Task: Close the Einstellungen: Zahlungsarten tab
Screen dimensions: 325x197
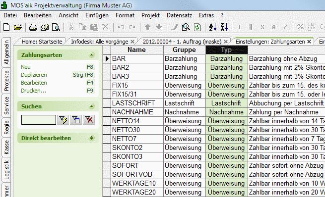Action: [309, 42]
